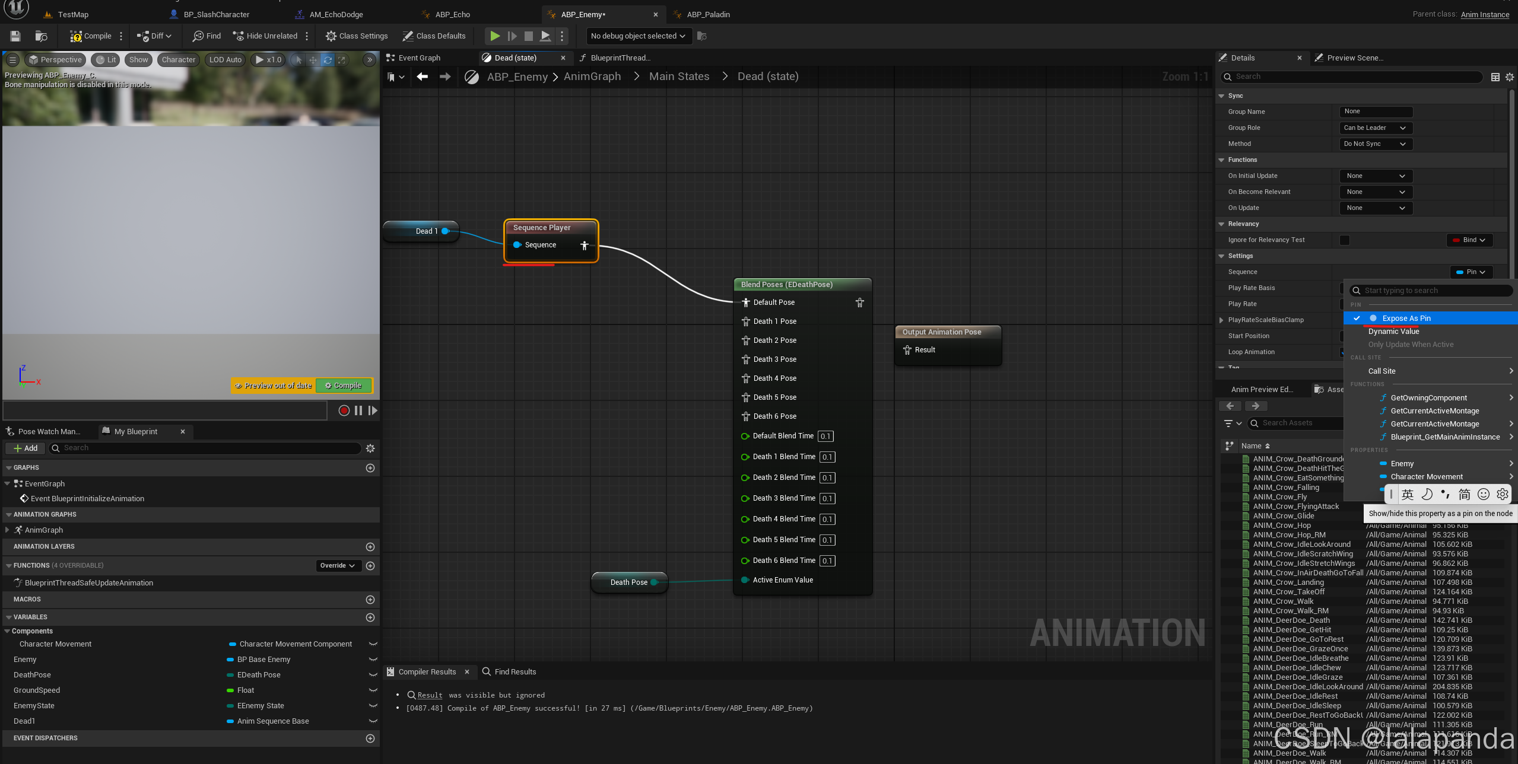This screenshot has width=1518, height=764.
Task: Open the debug object selection dropdown
Action: 637,36
